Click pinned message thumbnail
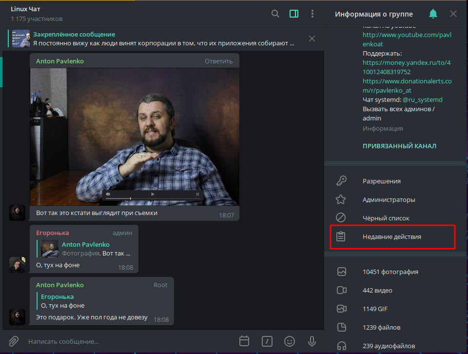The height and width of the screenshot is (354, 468). 20,39
